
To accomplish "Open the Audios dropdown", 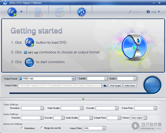I will (127, 79).
